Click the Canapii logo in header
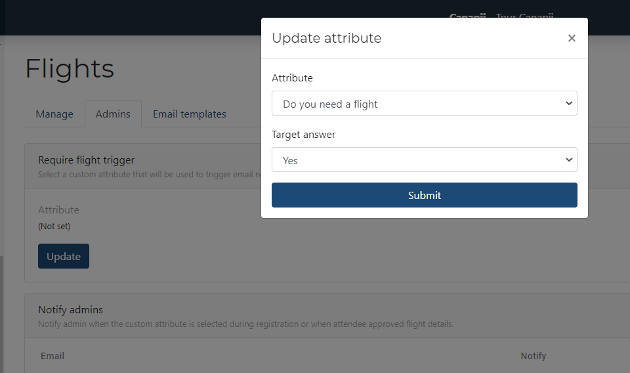 tap(467, 16)
